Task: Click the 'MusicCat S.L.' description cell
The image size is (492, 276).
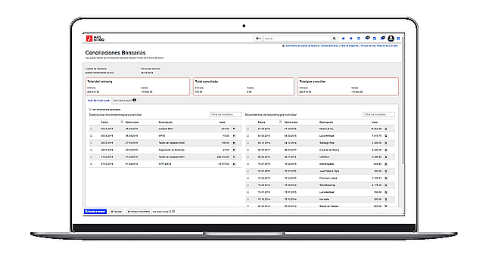Action: [x=327, y=129]
